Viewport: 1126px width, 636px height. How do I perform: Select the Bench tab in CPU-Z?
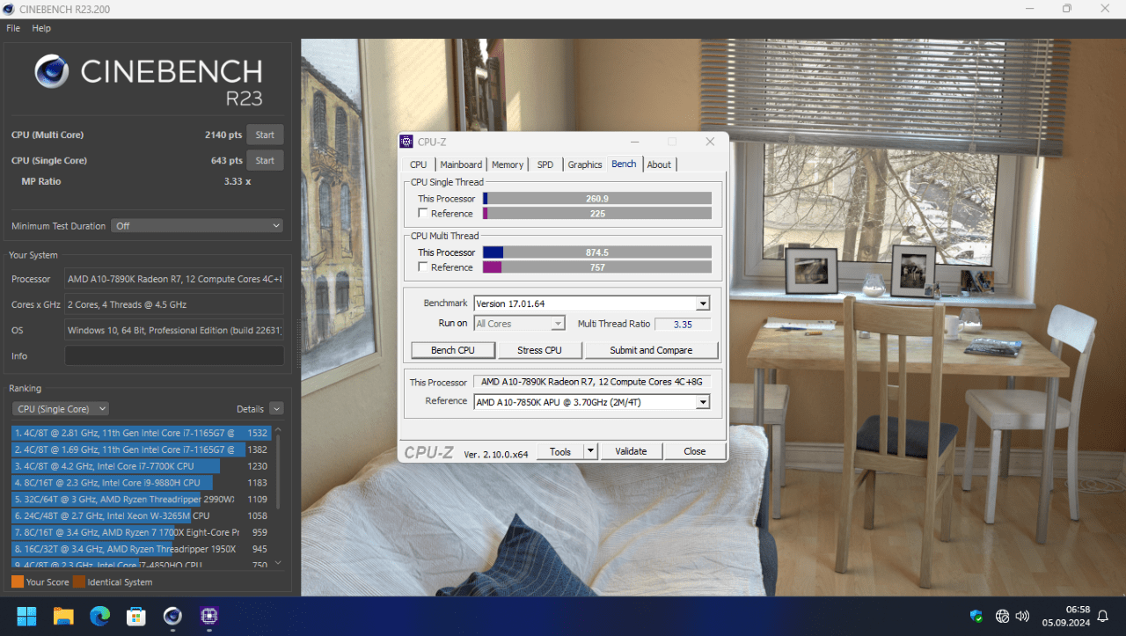[624, 164]
